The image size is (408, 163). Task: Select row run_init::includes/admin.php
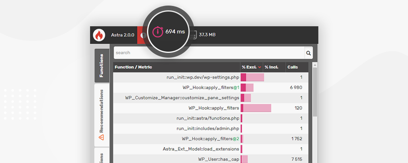(211, 128)
